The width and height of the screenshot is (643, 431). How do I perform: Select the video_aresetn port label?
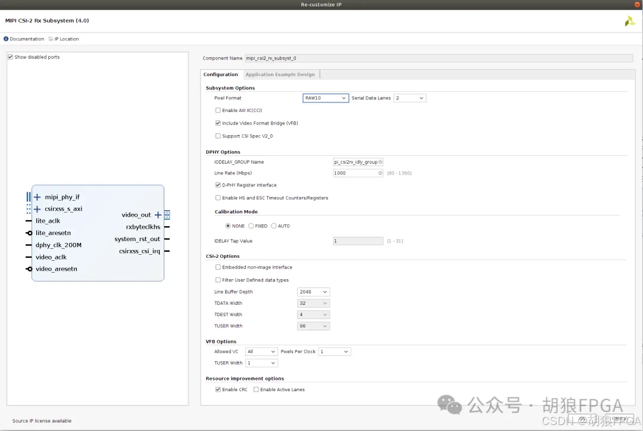coord(56,269)
